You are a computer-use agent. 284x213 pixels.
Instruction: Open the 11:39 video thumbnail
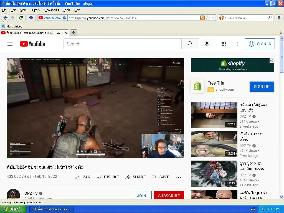point(214,174)
